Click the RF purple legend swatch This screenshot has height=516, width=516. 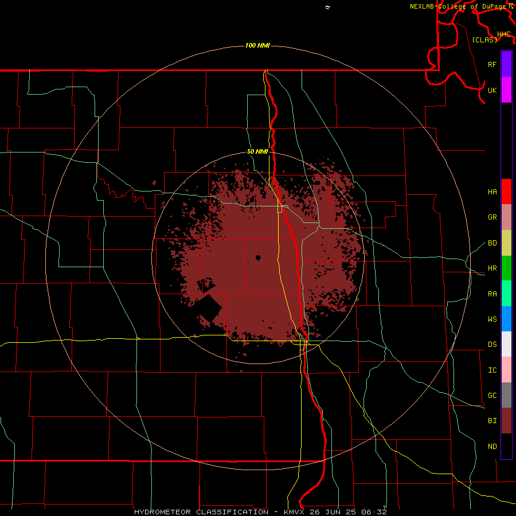(x=506, y=64)
